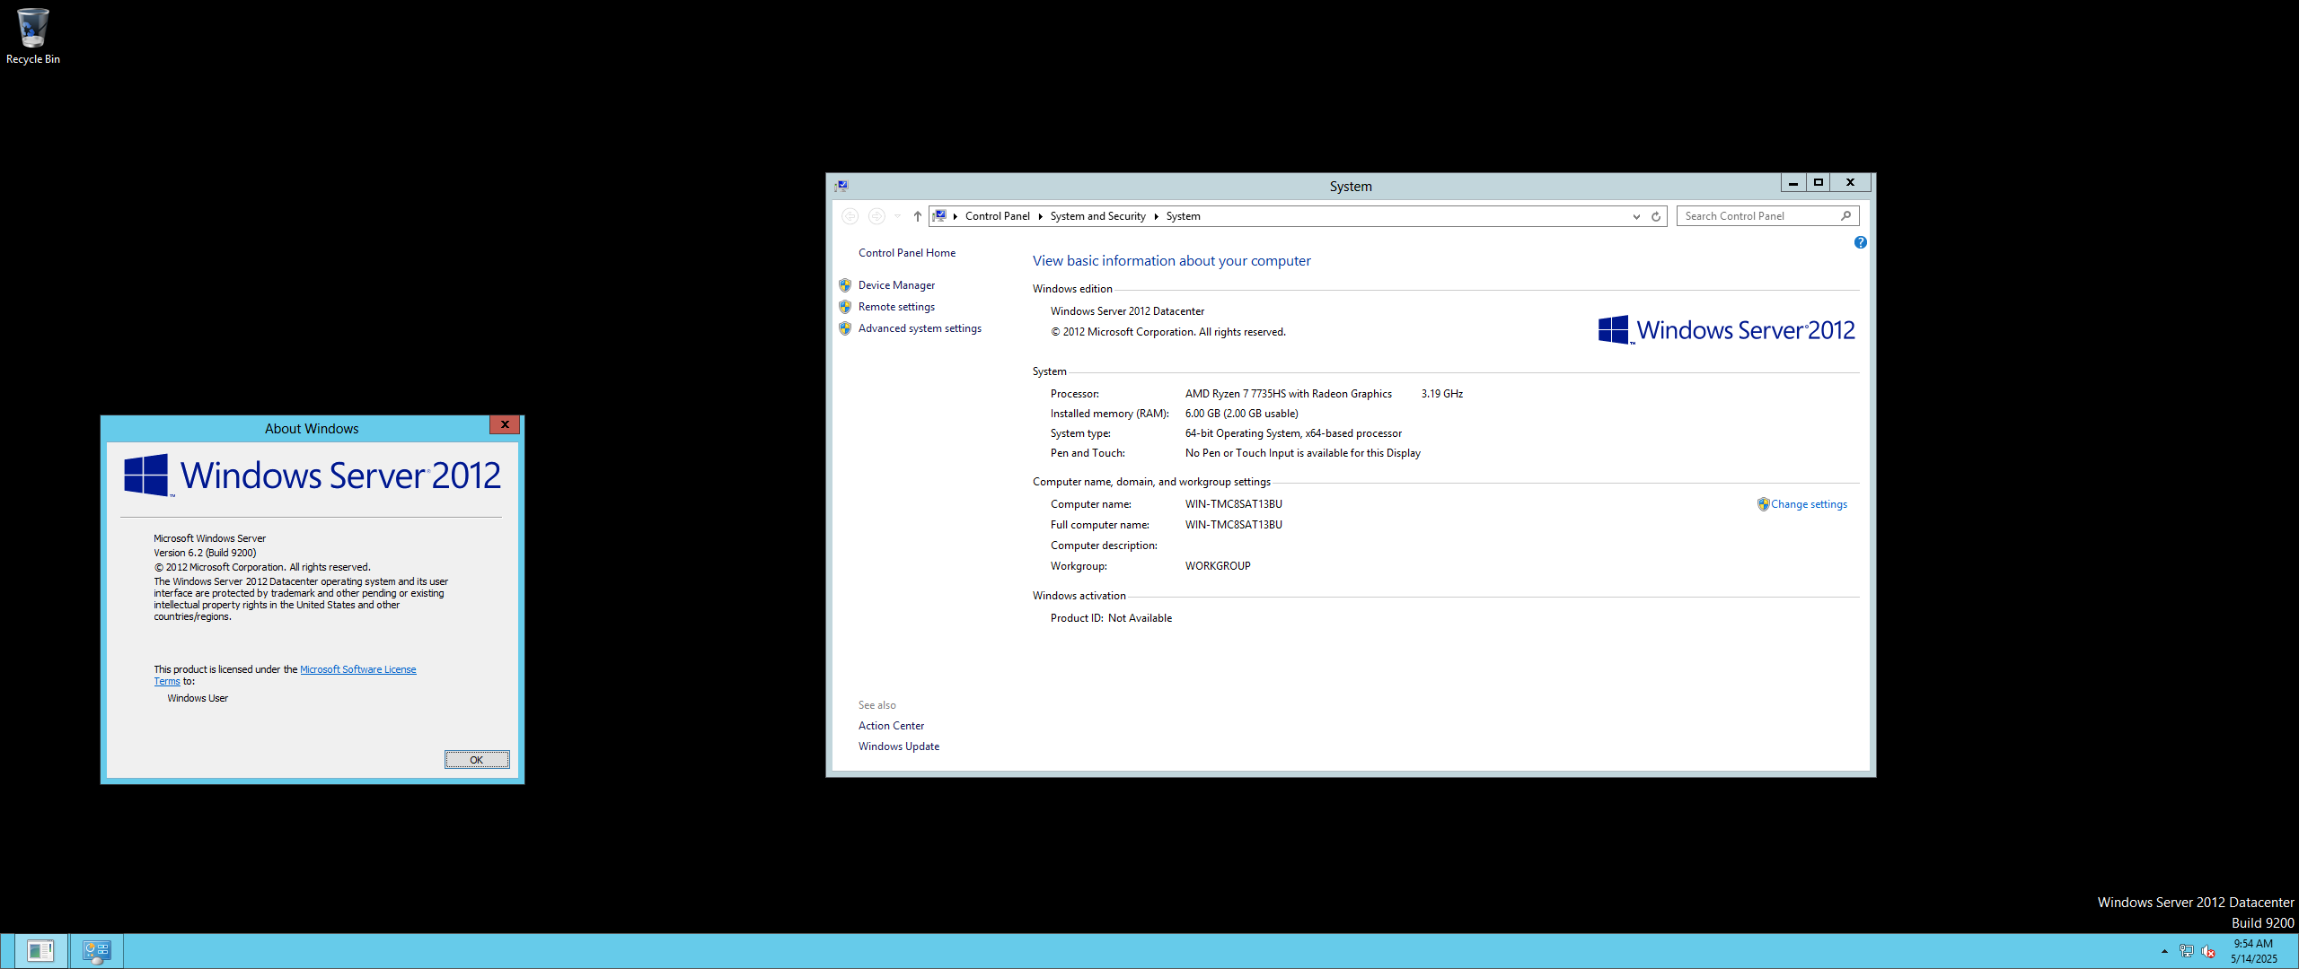This screenshot has height=969, width=2299.
Task: Select System breadcrumb in address bar
Action: pos(1183,216)
